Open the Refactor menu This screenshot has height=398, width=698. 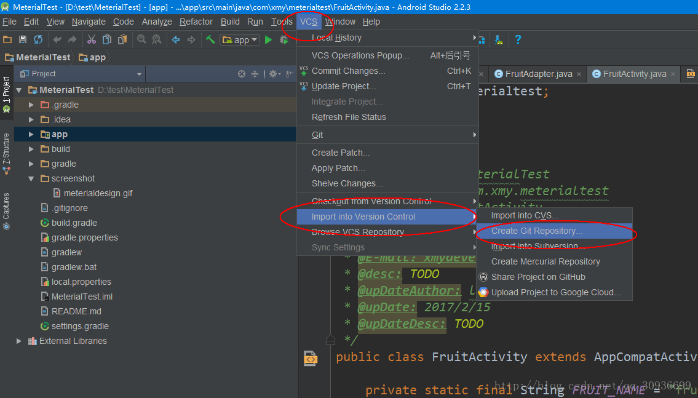point(196,22)
